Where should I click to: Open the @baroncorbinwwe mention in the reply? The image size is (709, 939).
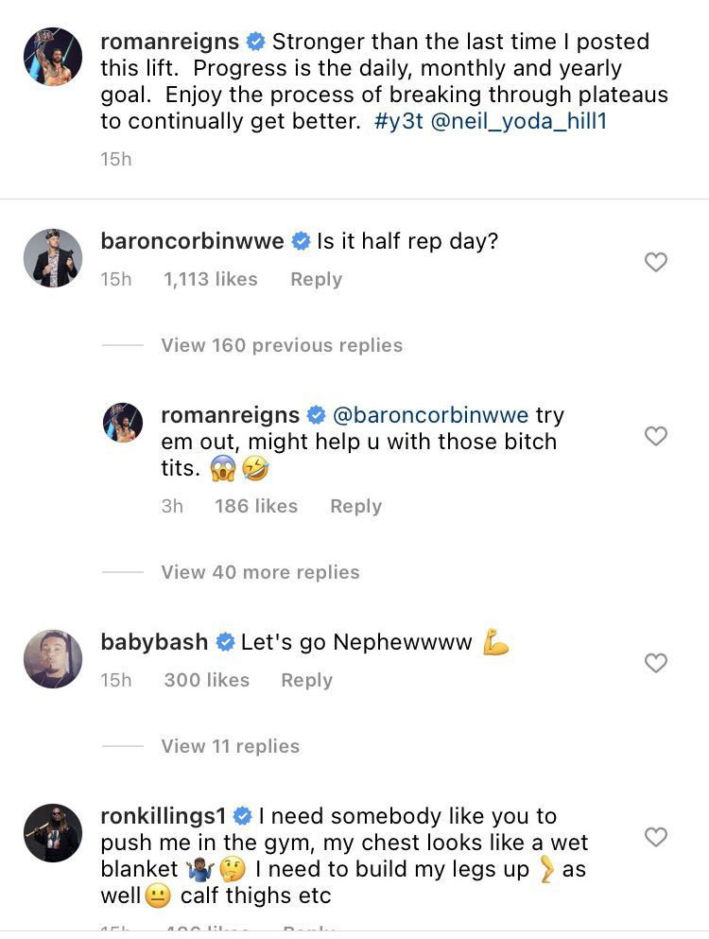(x=430, y=415)
